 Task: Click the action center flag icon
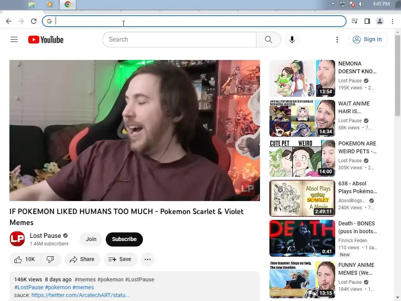tap(352, 4)
